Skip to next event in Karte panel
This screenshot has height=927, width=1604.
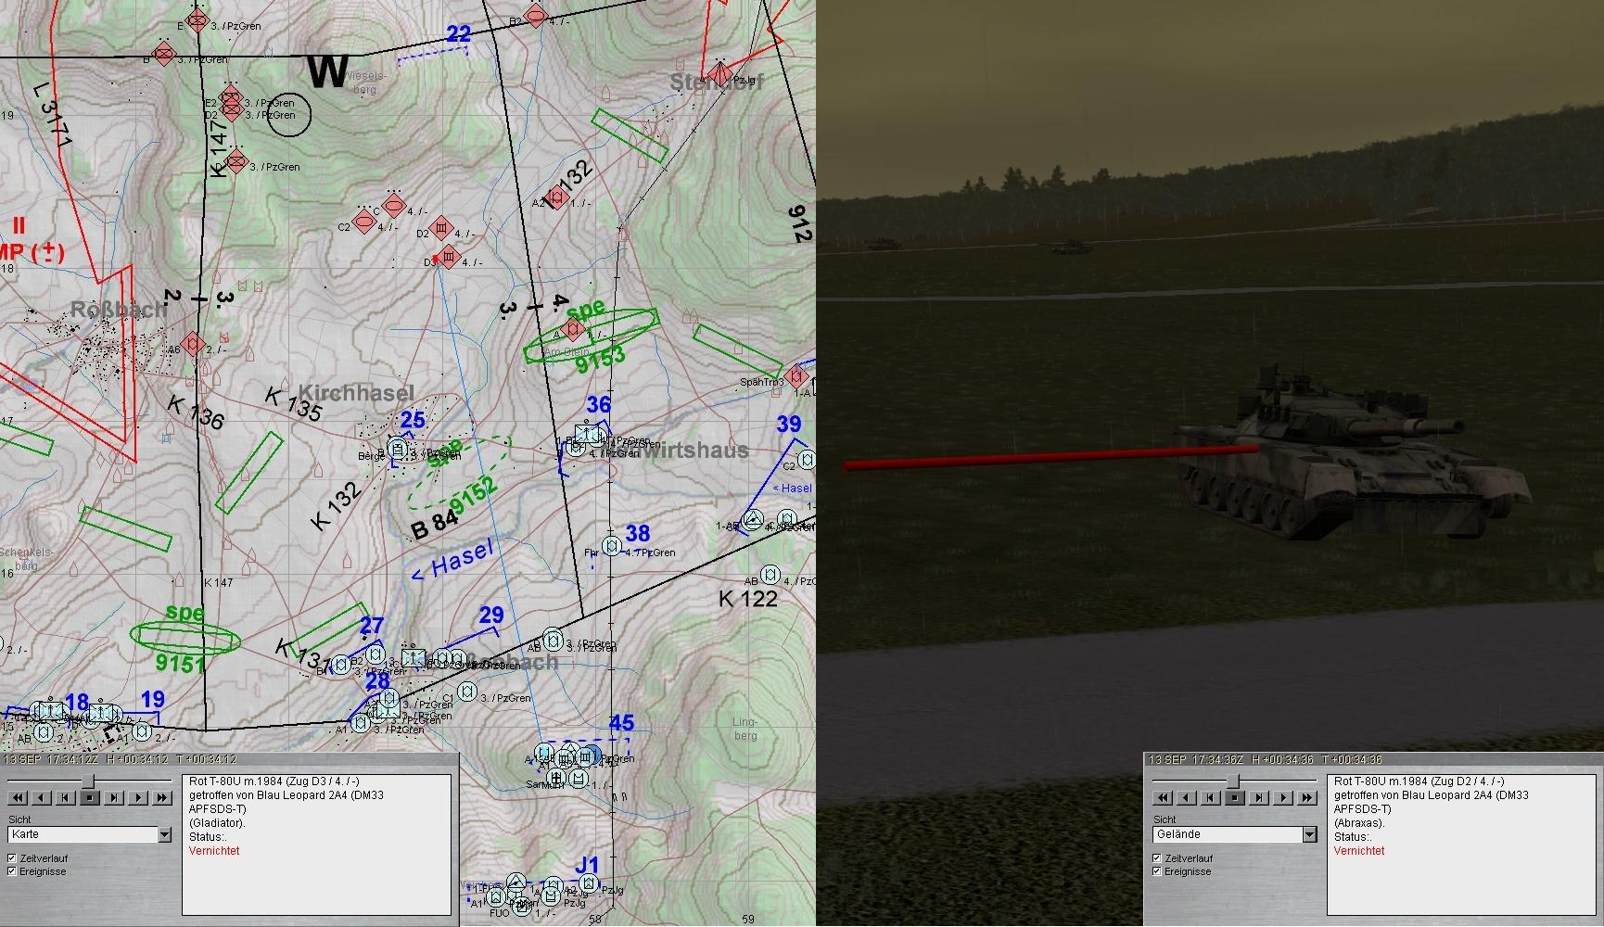(114, 797)
